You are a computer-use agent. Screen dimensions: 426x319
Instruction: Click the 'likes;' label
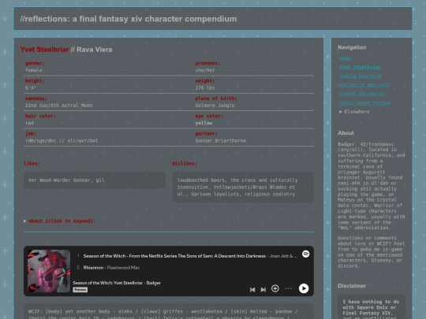32,164
